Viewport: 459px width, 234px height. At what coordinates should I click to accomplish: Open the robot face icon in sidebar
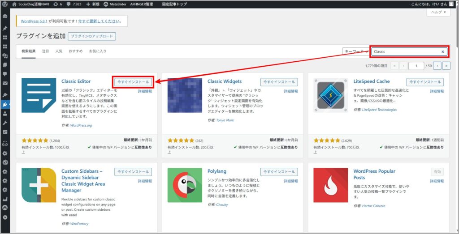(x=4, y=144)
